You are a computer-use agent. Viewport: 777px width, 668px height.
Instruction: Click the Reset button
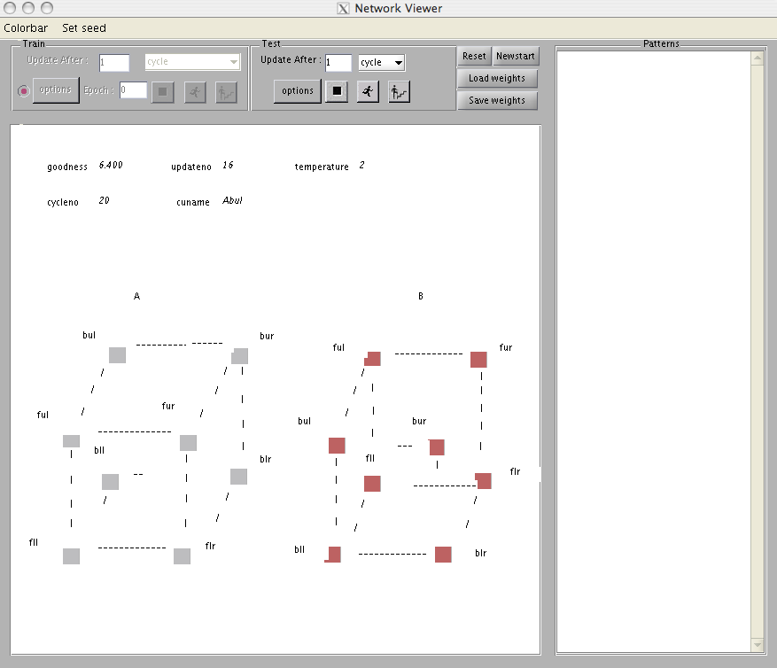474,56
